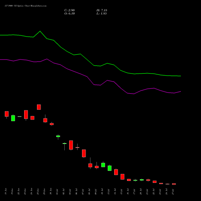Select the last red candle for 27 Jul
The image size is (201, 201).
coord(174,184)
